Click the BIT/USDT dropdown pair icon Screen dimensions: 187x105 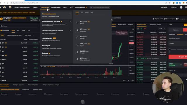coord(77,37)
